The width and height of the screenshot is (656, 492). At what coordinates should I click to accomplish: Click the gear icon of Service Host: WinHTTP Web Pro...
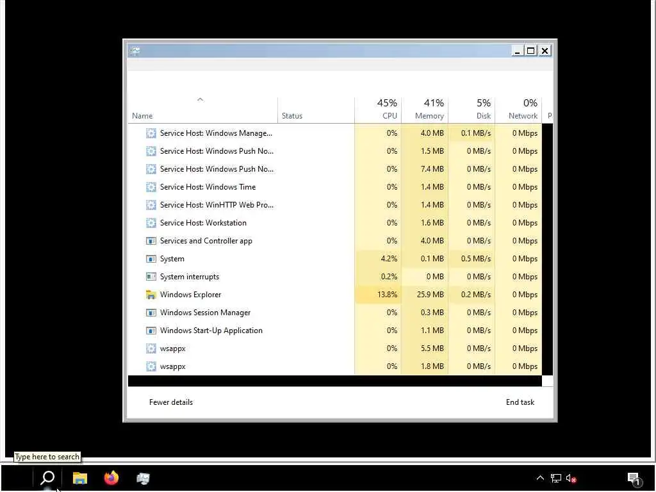point(151,205)
